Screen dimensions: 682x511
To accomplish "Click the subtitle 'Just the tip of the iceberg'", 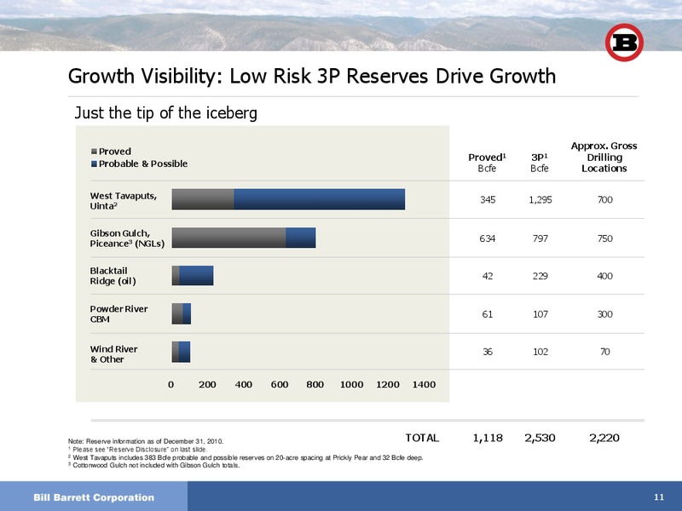I will (165, 113).
